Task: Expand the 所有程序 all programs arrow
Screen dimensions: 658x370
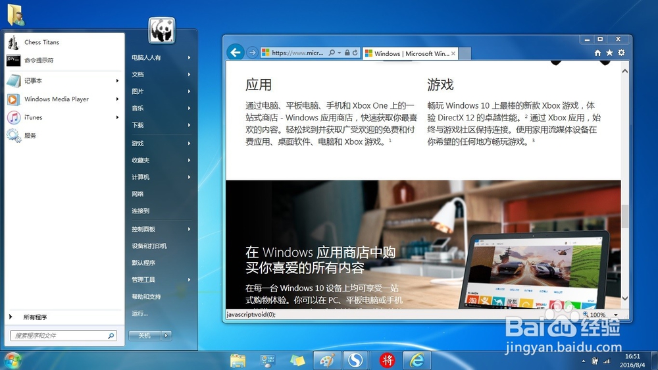Action: point(11,317)
